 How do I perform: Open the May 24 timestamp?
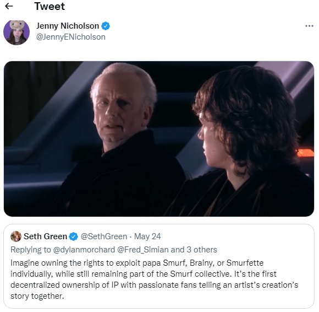coord(147,236)
